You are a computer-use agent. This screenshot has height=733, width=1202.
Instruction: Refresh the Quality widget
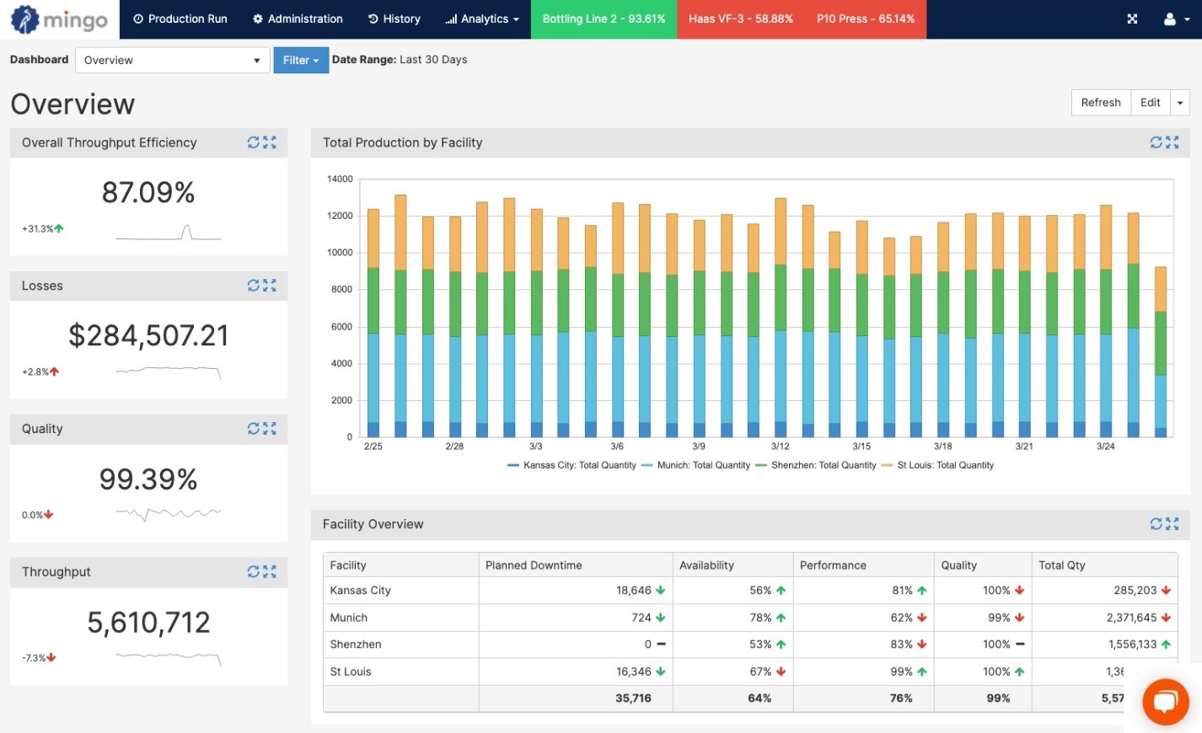[x=253, y=429]
